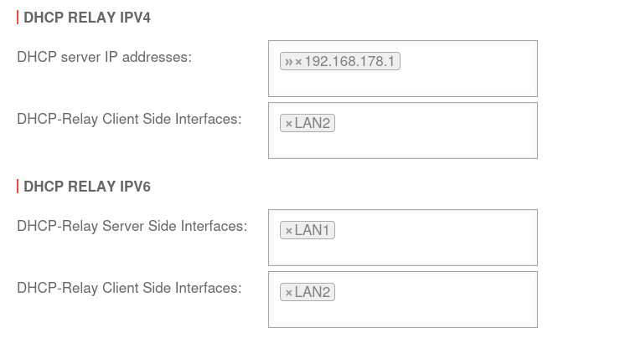Click the DHCP RELAY IPV6 section heading
The width and height of the screenshot is (631, 338).
[87, 187]
